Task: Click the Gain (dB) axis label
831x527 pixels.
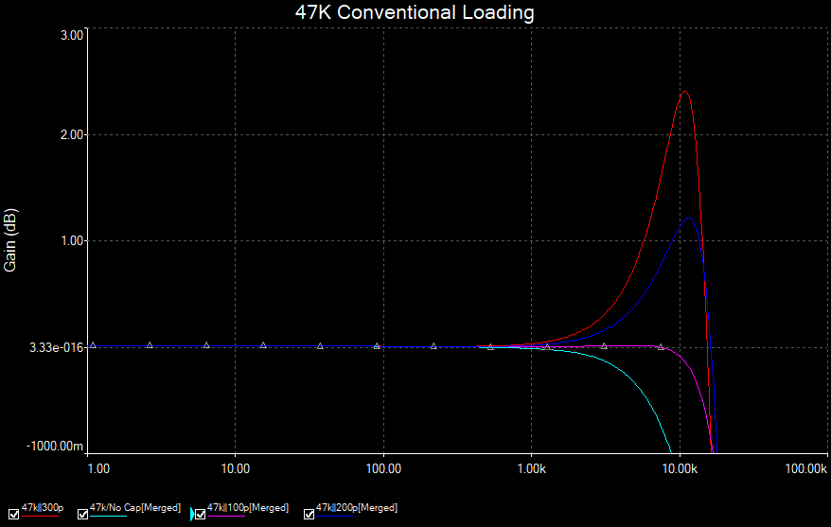Action: pos(10,240)
